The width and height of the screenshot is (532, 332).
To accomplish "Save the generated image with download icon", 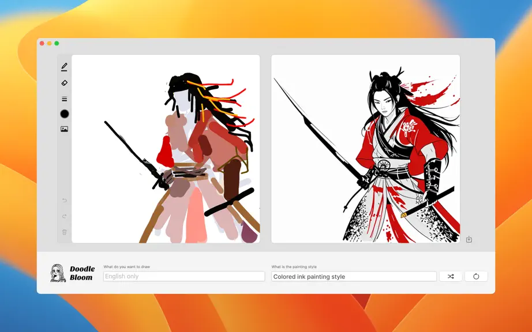I will [x=469, y=239].
